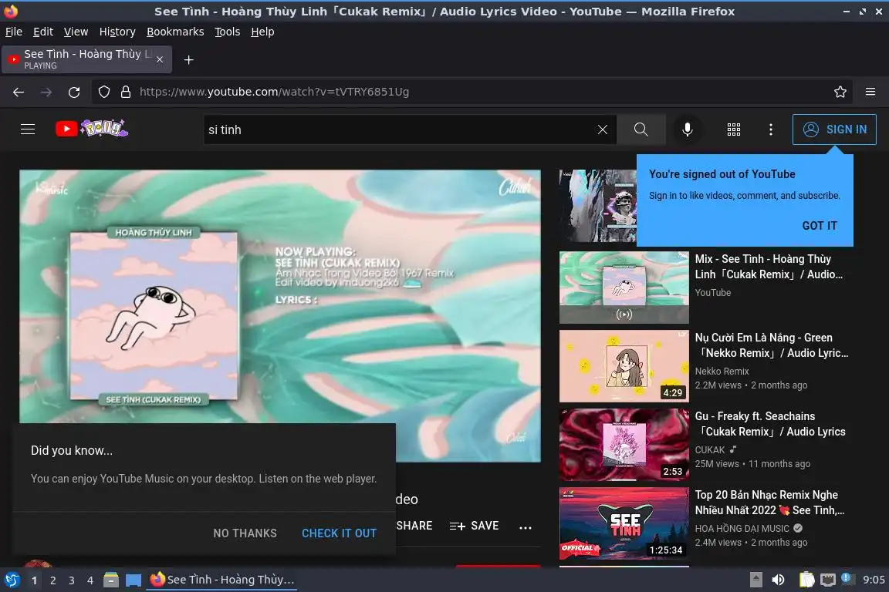Open Nụ Cười Em Là Nắng thumbnail
The height and width of the screenshot is (592, 889).
tap(624, 366)
